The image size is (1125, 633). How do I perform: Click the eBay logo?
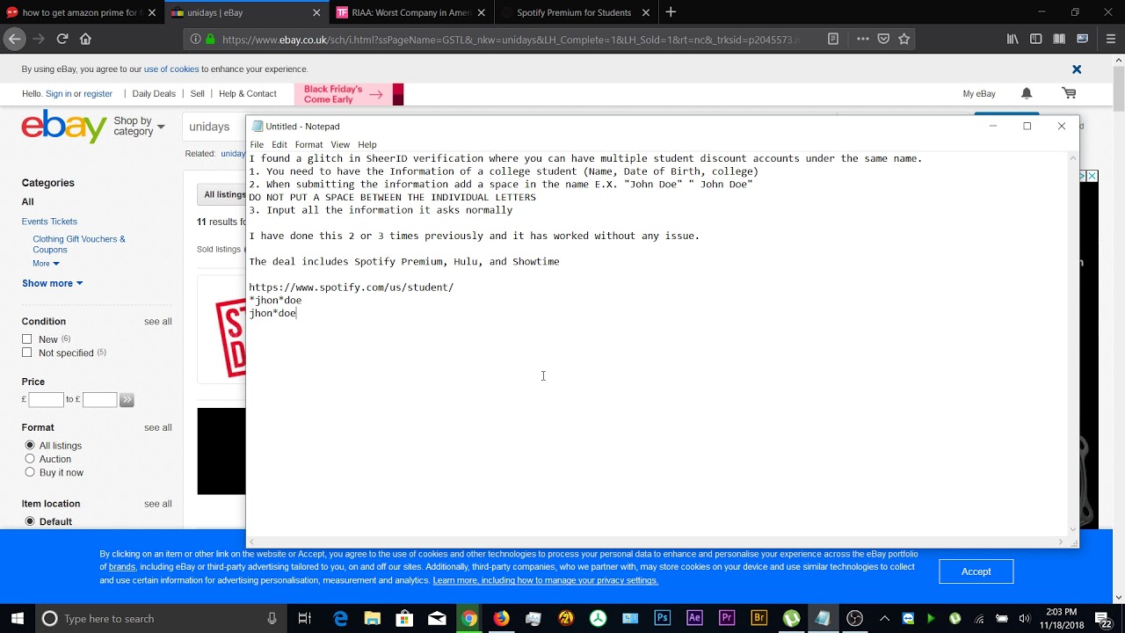[64, 127]
